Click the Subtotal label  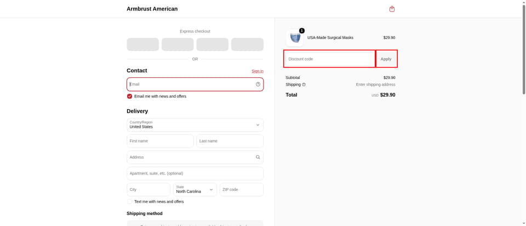point(293,77)
